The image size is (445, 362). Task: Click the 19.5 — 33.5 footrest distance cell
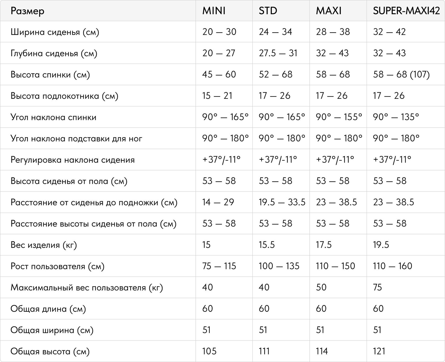[x=282, y=202]
